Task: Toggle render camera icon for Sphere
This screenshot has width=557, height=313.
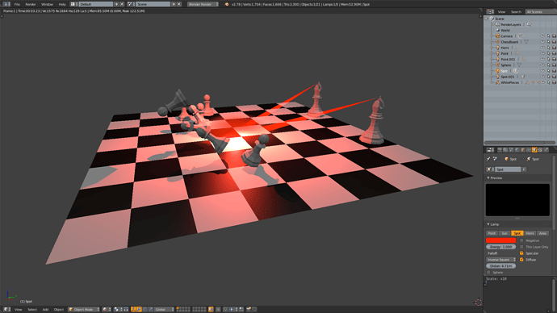Action: click(554, 65)
